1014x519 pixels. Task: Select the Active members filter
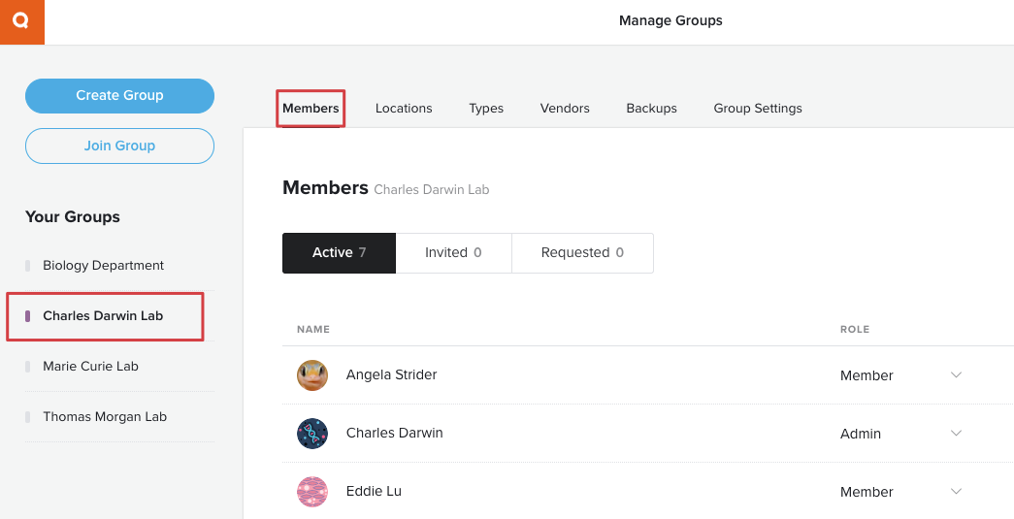[339, 253]
